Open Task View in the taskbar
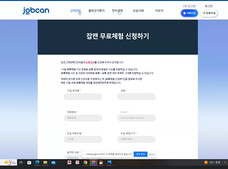The image size is (228, 169). 21,162
